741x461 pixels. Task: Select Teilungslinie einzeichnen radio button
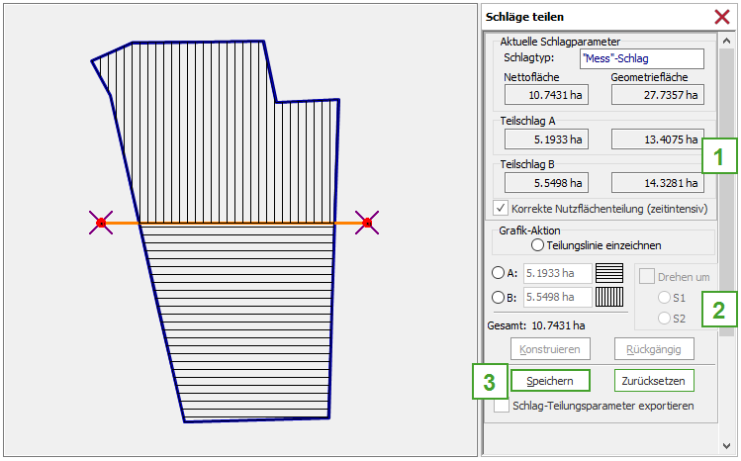pos(538,244)
